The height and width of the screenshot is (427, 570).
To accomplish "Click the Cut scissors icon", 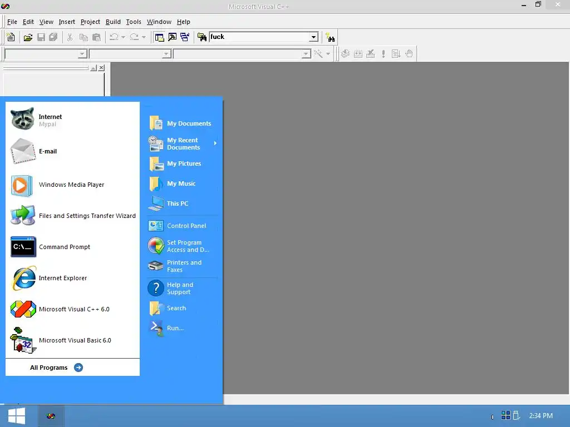I will pyautogui.click(x=70, y=37).
